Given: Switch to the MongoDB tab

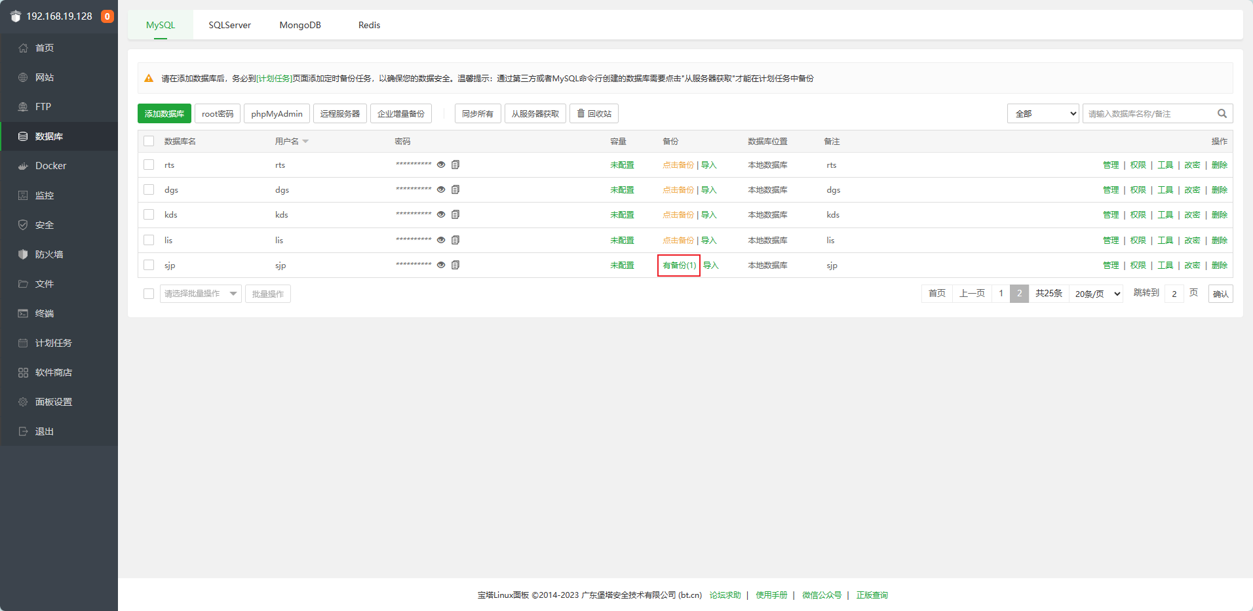Looking at the screenshot, I should pos(300,25).
